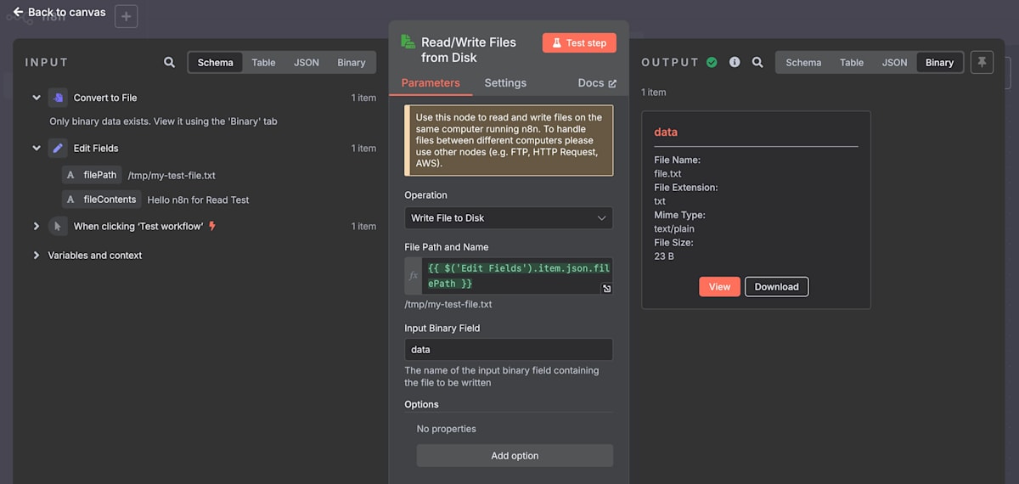Click the Add option button
Viewport: 1019px width, 484px height.
coord(515,456)
